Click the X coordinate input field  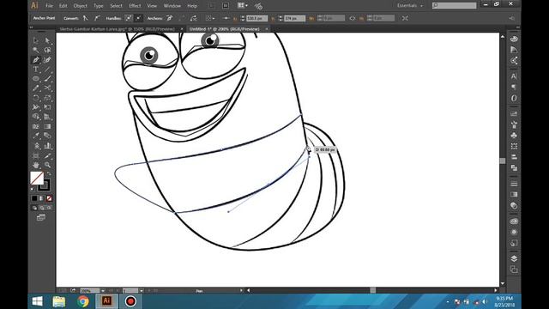[x=256, y=18]
